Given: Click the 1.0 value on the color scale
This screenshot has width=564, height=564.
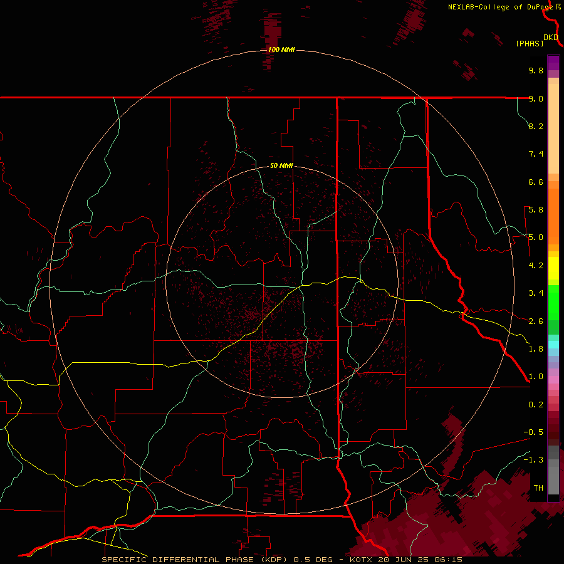Looking at the screenshot, I should click(x=536, y=377).
